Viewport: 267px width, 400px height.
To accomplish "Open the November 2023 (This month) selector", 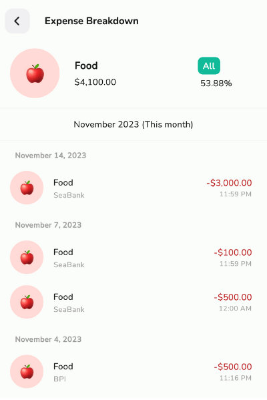I will pyautogui.click(x=133, y=124).
